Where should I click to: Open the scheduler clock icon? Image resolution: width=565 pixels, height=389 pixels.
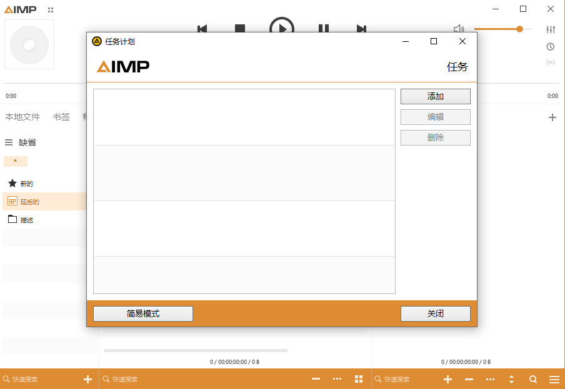tap(551, 46)
